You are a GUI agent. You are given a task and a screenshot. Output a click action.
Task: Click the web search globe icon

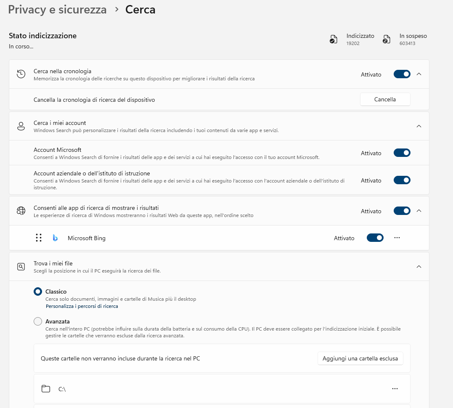pos(21,211)
